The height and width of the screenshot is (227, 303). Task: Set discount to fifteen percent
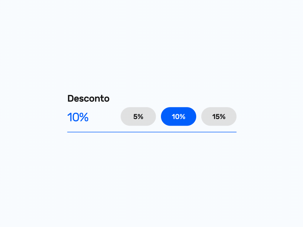click(x=219, y=117)
